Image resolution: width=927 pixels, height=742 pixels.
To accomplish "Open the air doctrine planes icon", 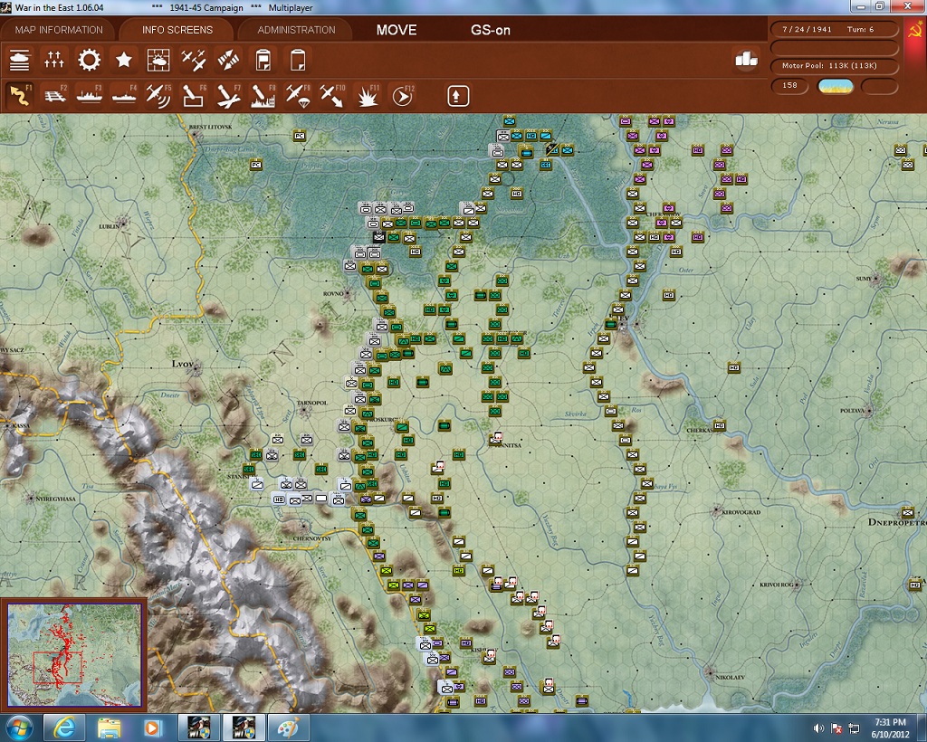I will pos(194,60).
